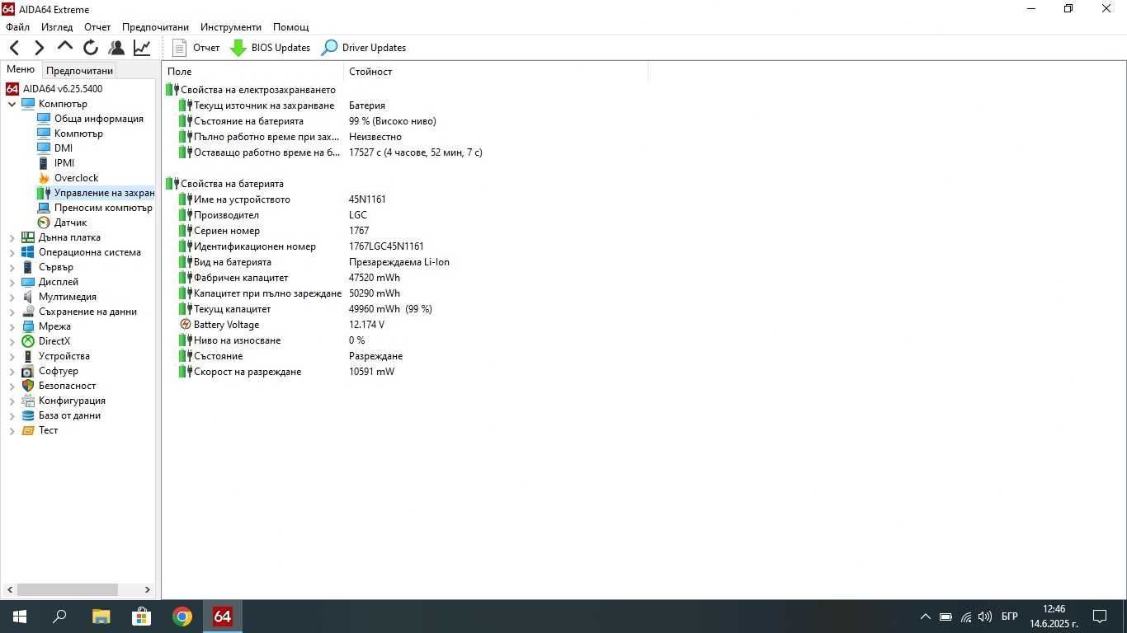Open the Датчик sensor tree item
The width and height of the screenshot is (1127, 633).
click(x=70, y=223)
